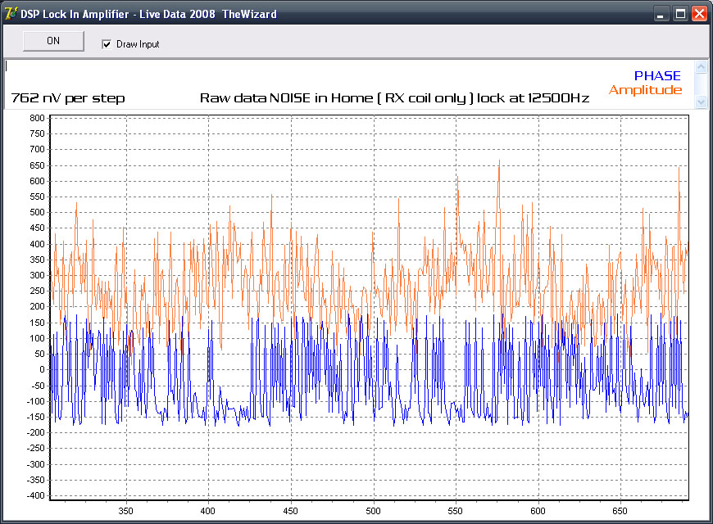
Task: Click the 0 value on Y axis
Action: point(41,369)
